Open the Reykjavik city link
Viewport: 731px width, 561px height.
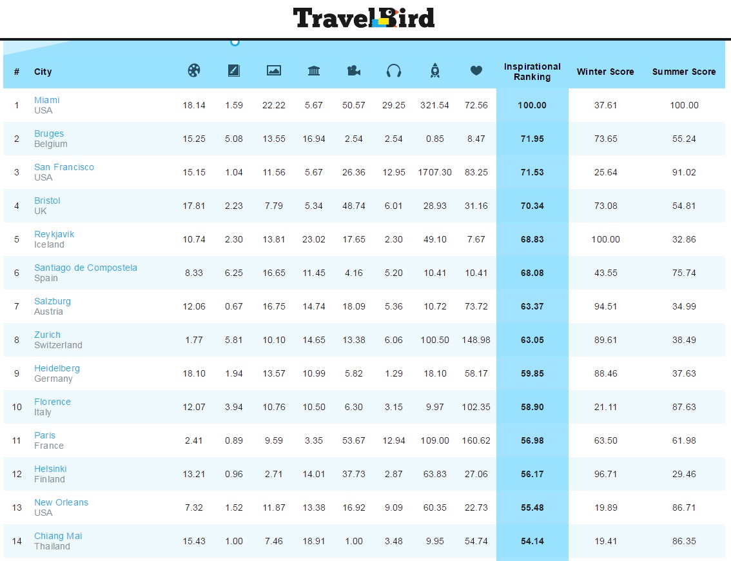[x=54, y=234]
